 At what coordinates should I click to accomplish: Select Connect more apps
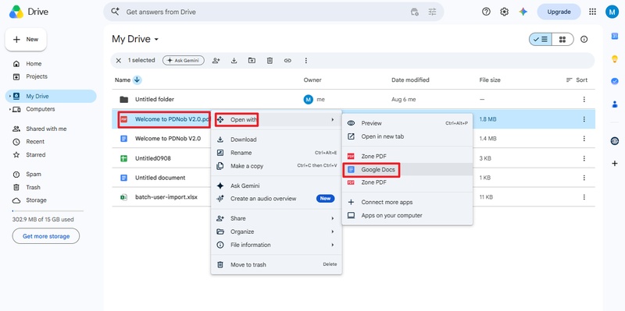407,202
